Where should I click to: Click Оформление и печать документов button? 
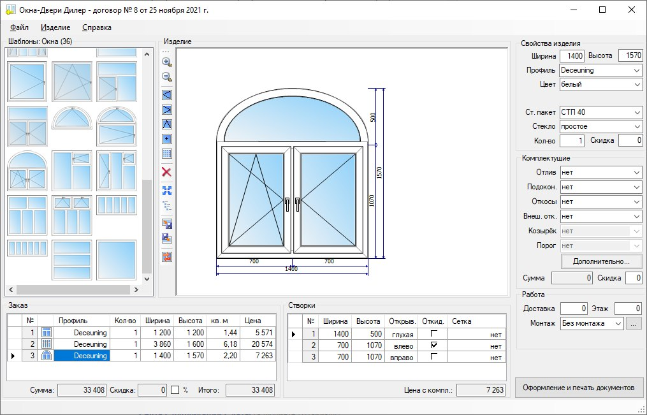coord(578,388)
